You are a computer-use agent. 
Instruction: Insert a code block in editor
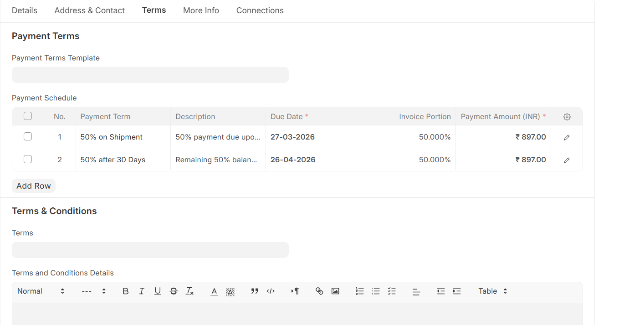tap(271, 291)
